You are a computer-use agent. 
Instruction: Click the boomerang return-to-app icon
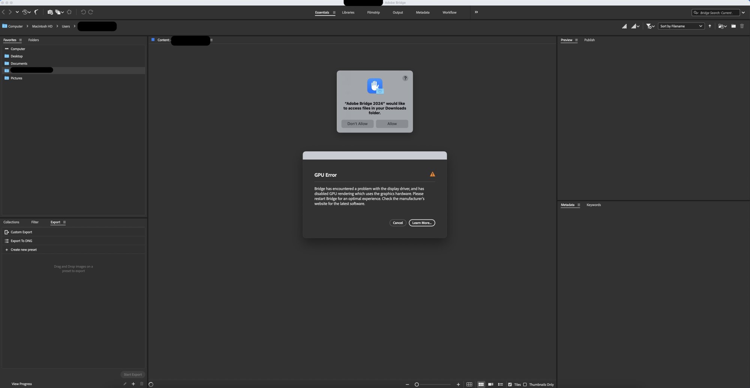click(x=36, y=12)
